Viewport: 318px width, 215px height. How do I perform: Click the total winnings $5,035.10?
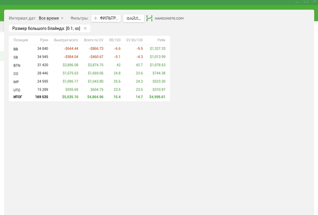tap(70, 97)
